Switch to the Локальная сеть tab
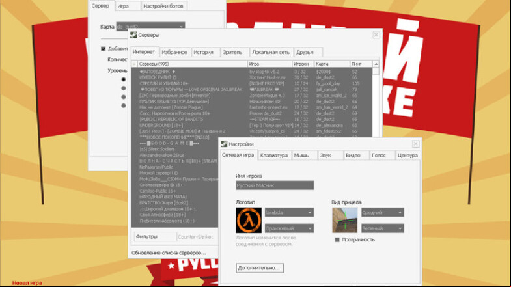The image size is (511, 287). pyautogui.click(x=271, y=52)
